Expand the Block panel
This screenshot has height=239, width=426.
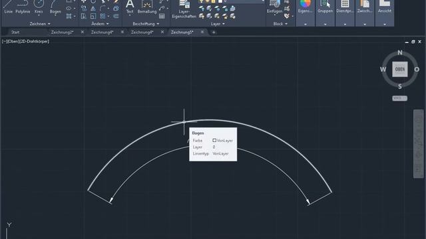point(280,24)
